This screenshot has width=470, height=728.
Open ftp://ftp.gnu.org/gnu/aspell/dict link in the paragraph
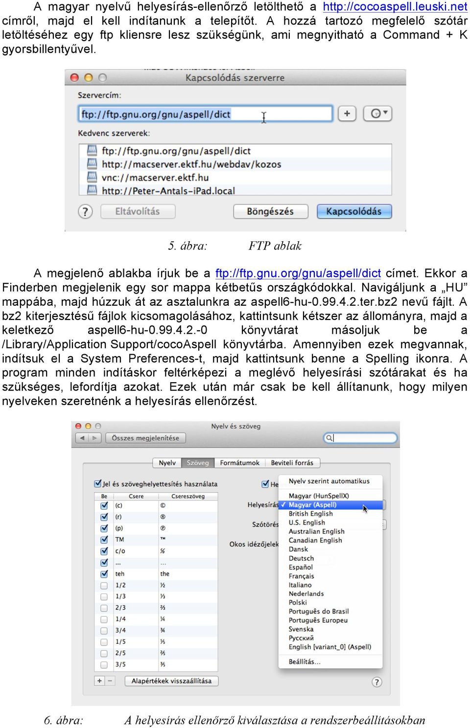pos(298,273)
